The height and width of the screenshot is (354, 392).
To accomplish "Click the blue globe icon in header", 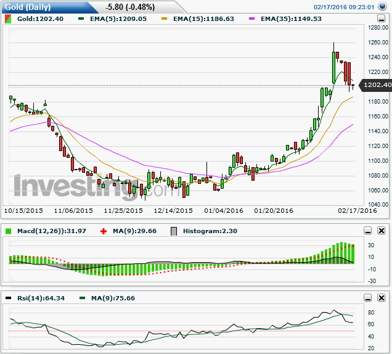I will [x=383, y=6].
